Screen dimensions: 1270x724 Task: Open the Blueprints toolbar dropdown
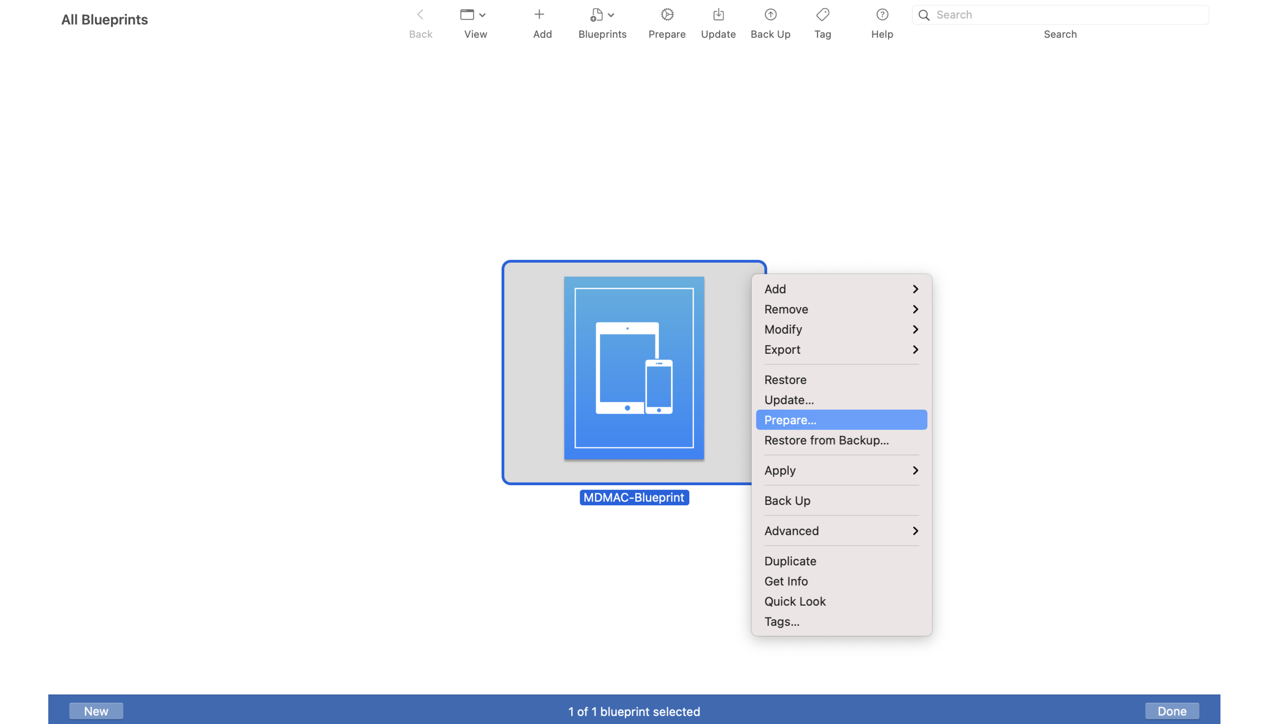pos(601,15)
